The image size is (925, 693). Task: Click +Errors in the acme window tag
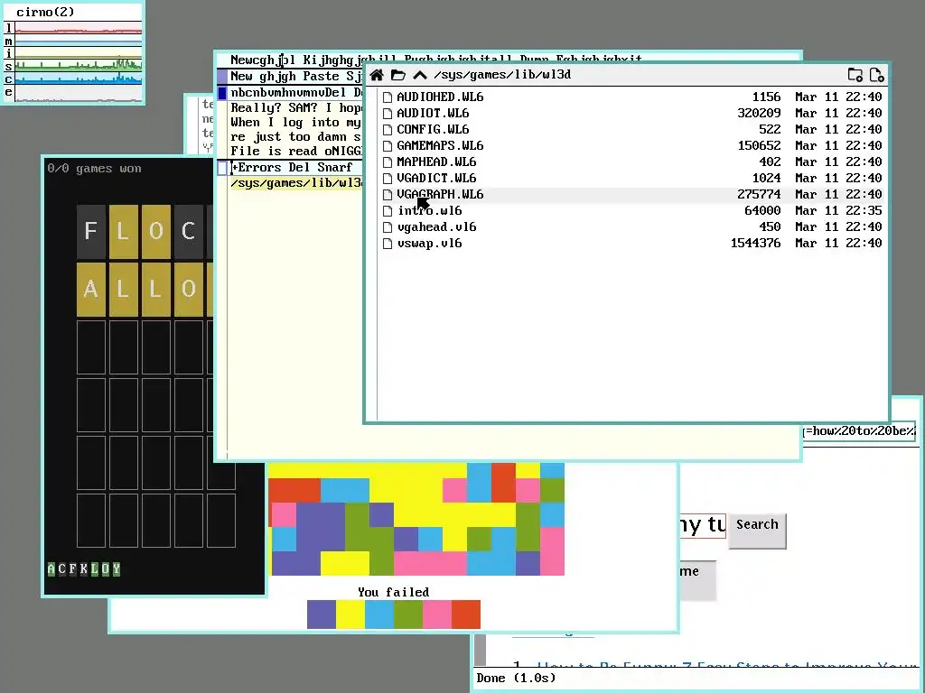click(x=256, y=167)
